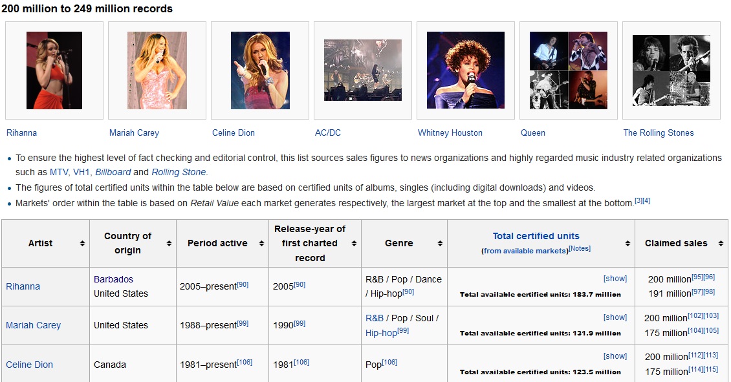The height and width of the screenshot is (382, 731).
Task: Expand Rihanna's certified units with show
Action: 615,279
